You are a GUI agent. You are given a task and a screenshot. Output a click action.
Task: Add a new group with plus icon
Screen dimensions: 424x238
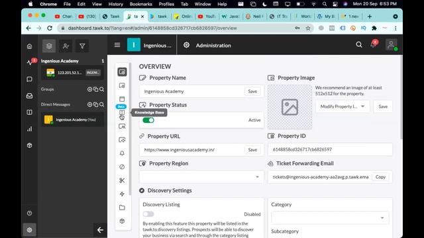[89, 89]
